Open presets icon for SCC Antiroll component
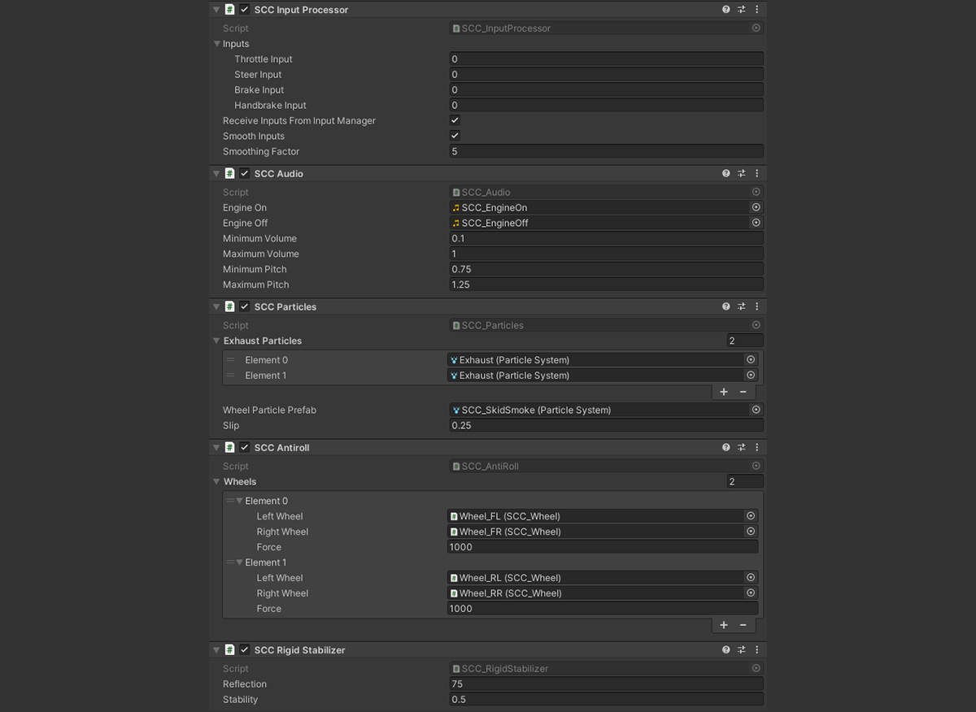Viewport: 976px width, 712px height. point(741,447)
